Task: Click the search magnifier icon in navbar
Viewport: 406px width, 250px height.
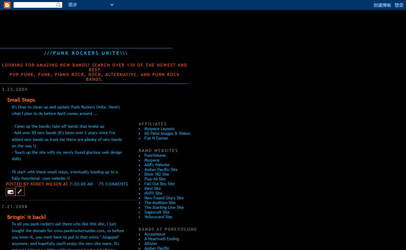Action: click(x=59, y=5)
